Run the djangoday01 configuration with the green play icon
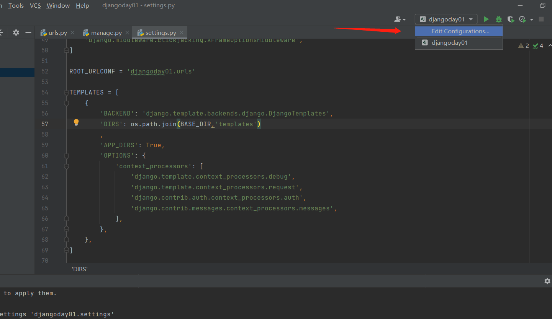This screenshot has width=552, height=319. pyautogui.click(x=486, y=19)
